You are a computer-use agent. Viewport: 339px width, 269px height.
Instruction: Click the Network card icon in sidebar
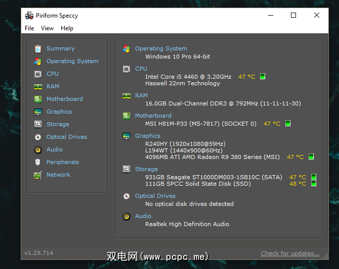tap(38, 175)
